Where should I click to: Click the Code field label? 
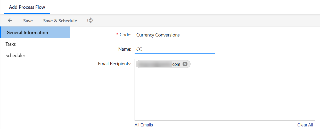point(125,35)
